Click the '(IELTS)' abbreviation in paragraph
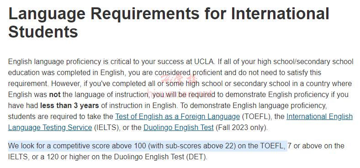 pyautogui.click(x=107, y=128)
